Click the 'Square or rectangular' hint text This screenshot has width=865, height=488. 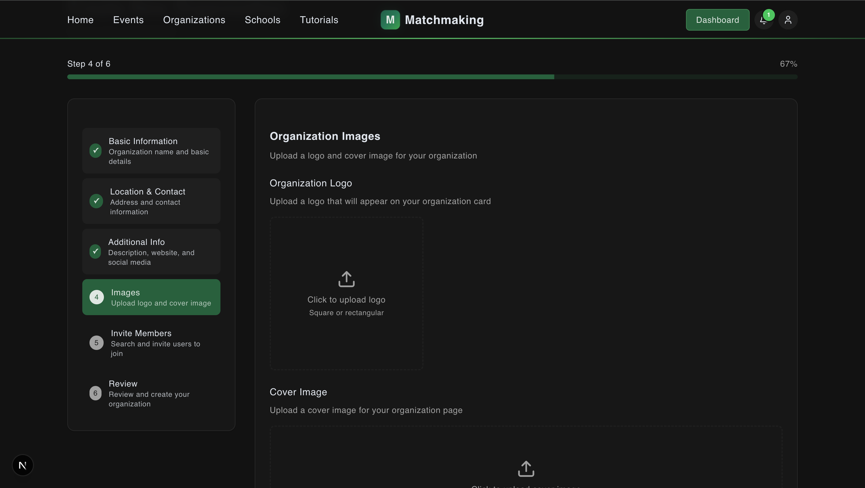click(346, 313)
